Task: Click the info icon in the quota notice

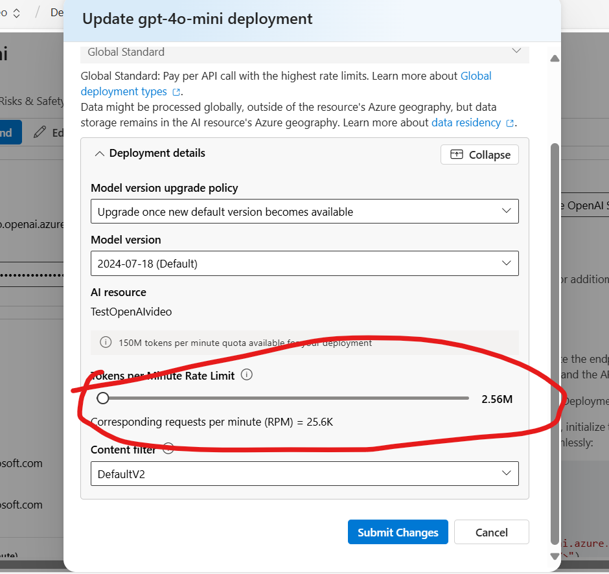Action: tap(106, 342)
